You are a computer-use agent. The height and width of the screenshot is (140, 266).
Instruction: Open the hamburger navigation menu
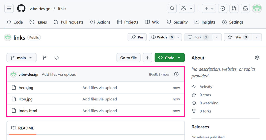(x=9, y=9)
